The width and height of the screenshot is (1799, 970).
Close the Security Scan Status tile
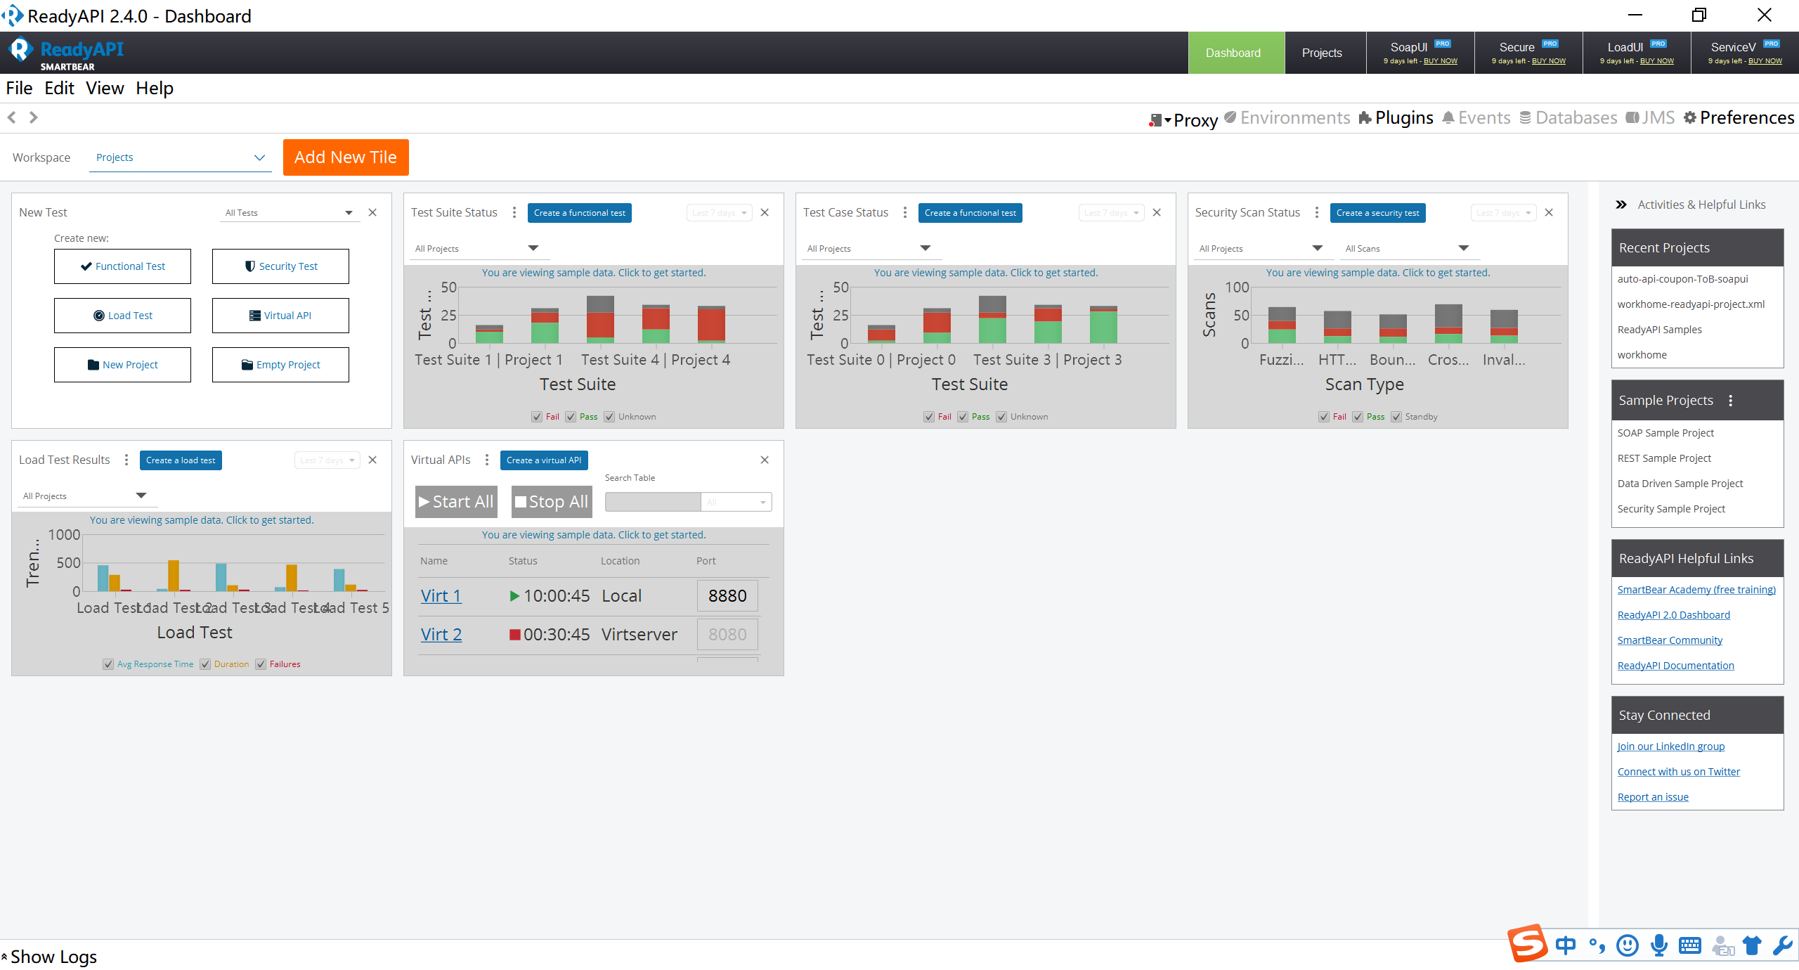[x=1550, y=212]
